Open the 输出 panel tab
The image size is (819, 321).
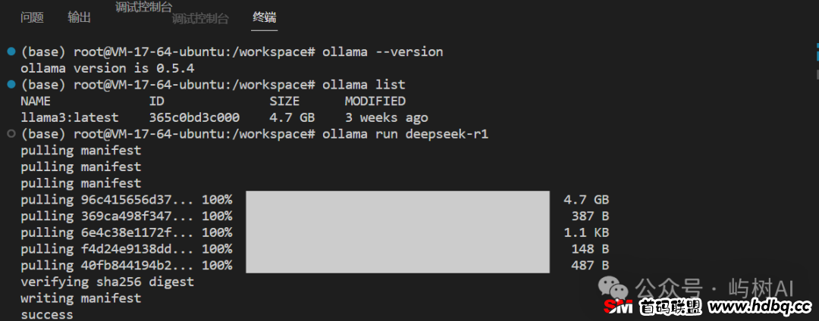click(80, 17)
